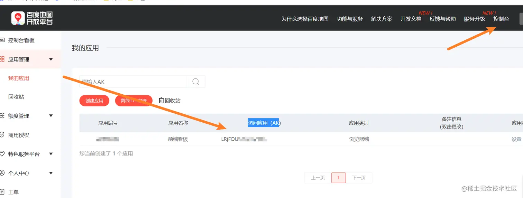523x198 pixels.
Task: Select page 1 in pagination
Action: coord(339,178)
